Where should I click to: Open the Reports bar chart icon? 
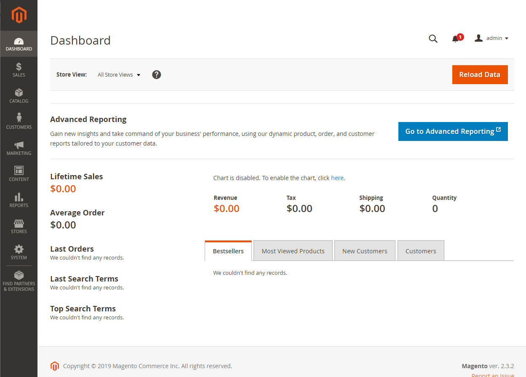[19, 199]
